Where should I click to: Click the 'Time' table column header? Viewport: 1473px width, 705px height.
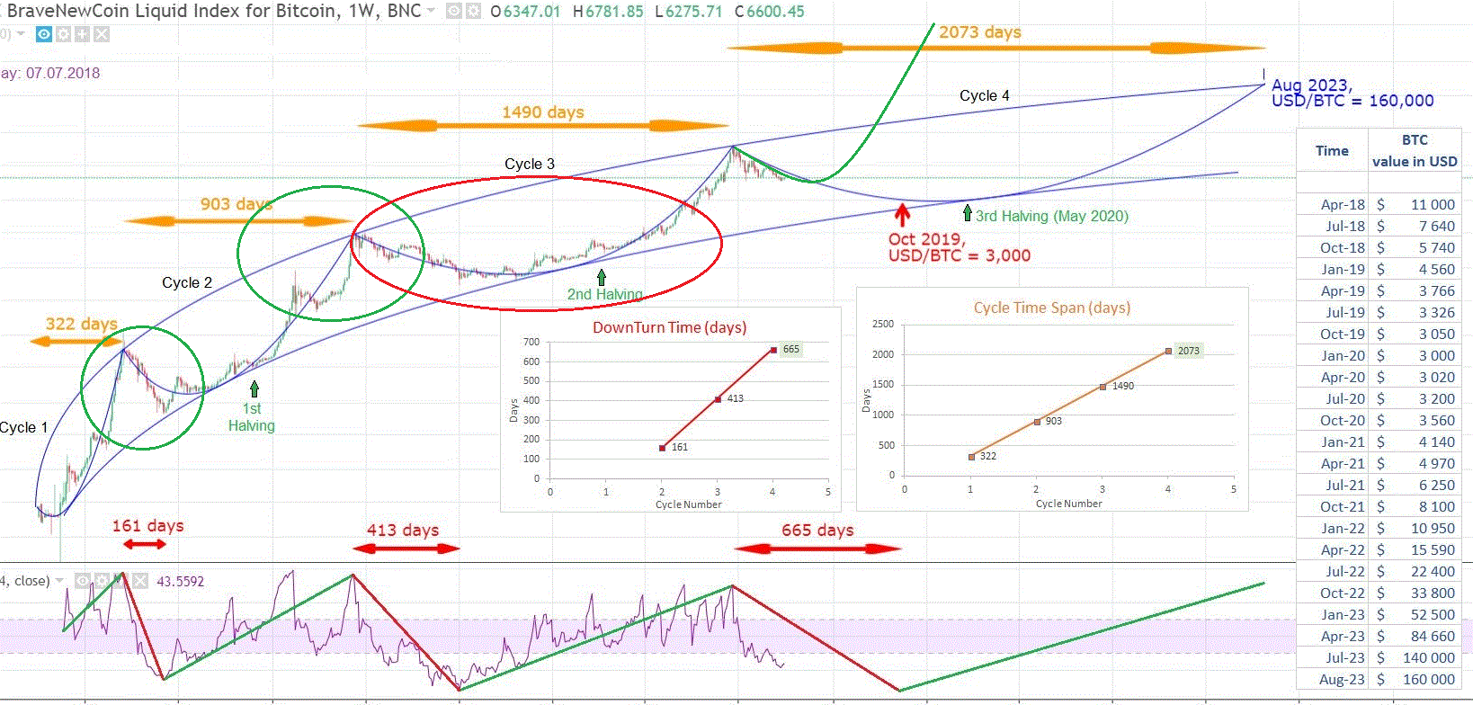1332,151
